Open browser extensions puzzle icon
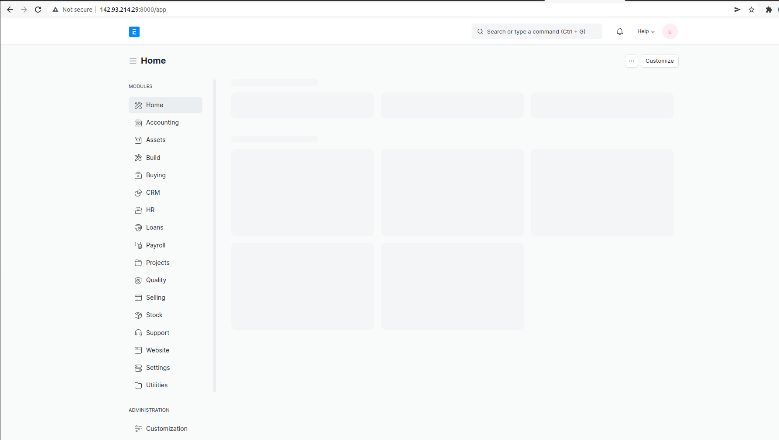The image size is (779, 440). point(769,9)
